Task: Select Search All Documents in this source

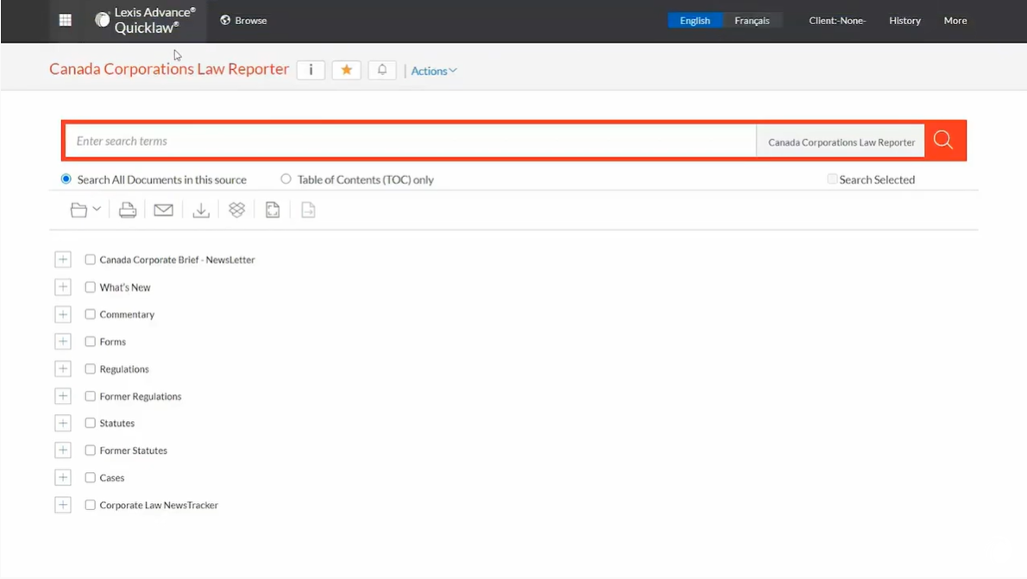Action: tap(66, 179)
